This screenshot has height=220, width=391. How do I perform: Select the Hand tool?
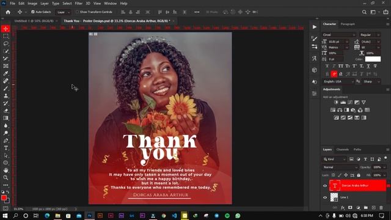[x=5, y=170]
